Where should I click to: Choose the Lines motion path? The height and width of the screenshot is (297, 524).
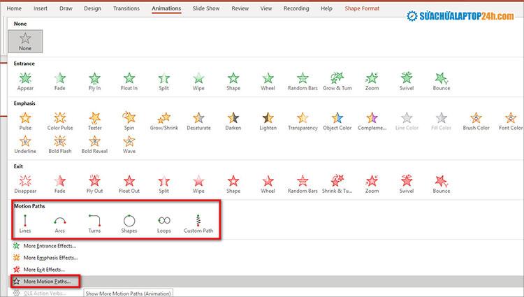click(x=25, y=224)
